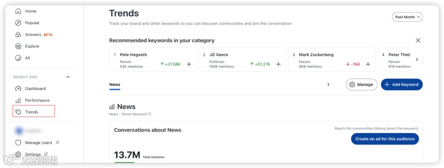Click the Home icon in sidebar
Viewport: 444px width, 168px height.
18,11
